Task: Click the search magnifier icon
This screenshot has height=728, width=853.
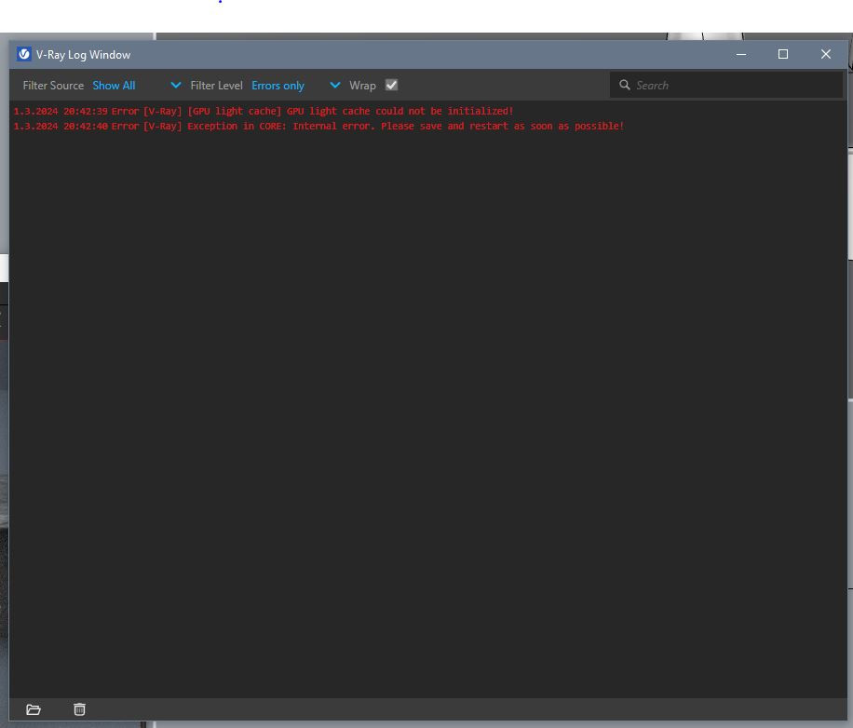Action: 625,85
